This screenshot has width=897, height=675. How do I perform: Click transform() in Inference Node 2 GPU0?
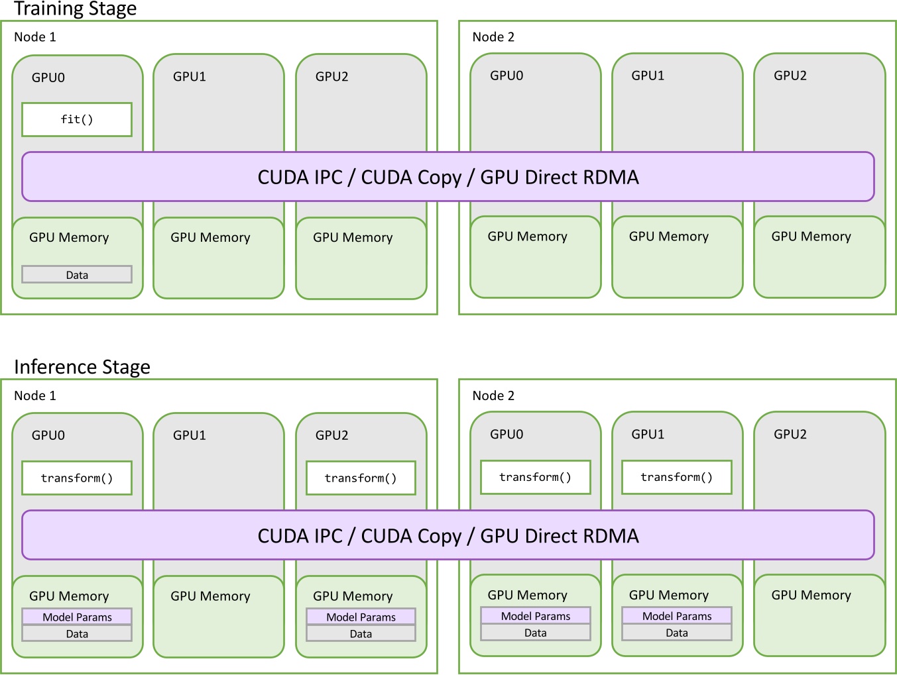535,477
